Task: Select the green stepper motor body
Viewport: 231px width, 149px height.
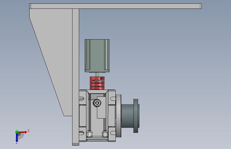Action: point(97,56)
